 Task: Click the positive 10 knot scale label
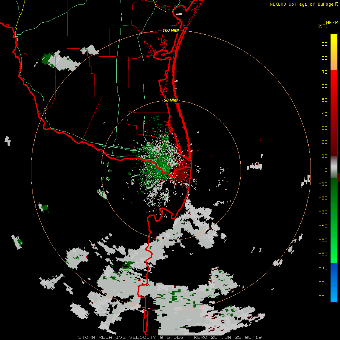[x=325, y=156]
